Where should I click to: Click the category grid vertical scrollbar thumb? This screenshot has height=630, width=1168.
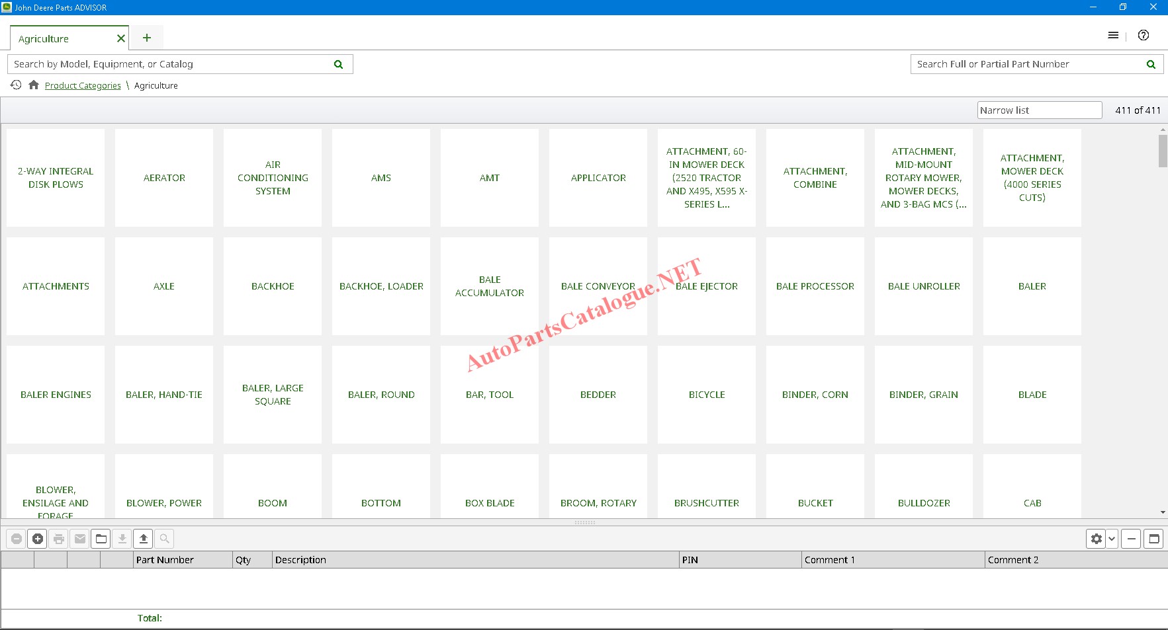1163,151
